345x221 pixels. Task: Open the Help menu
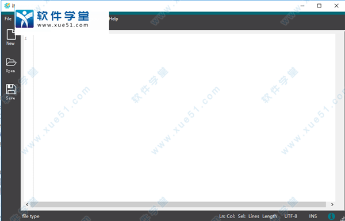[x=113, y=19]
